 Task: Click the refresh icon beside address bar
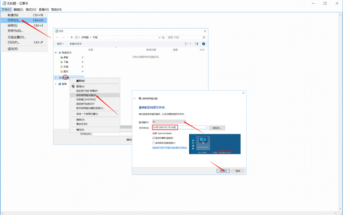(163, 38)
